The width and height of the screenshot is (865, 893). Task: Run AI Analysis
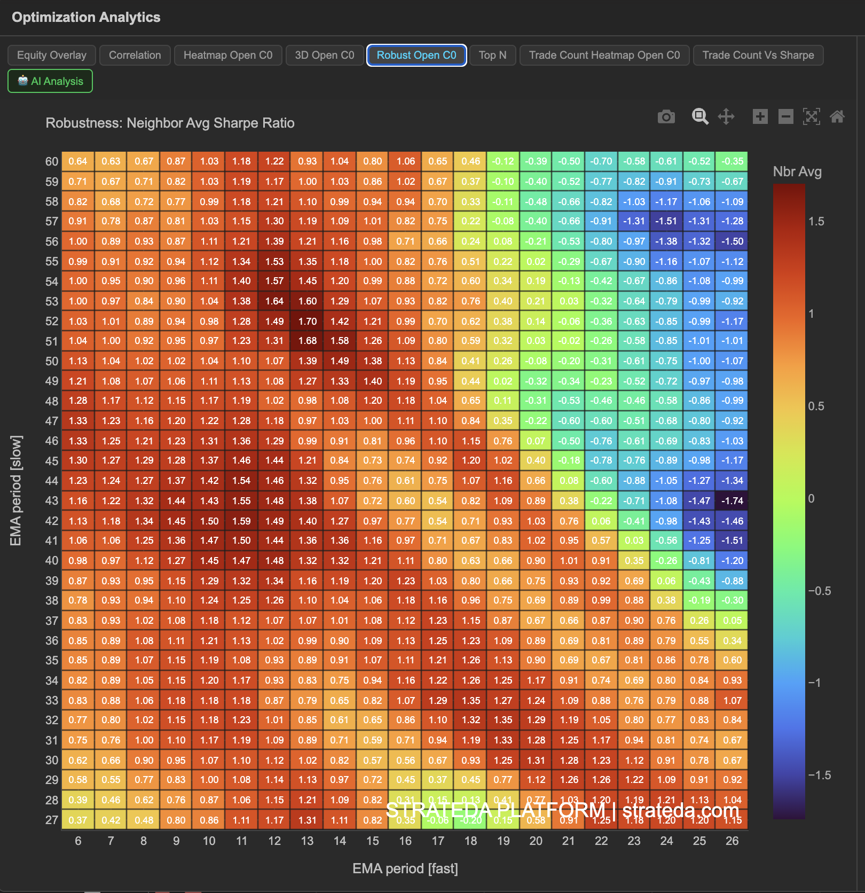[x=50, y=81]
